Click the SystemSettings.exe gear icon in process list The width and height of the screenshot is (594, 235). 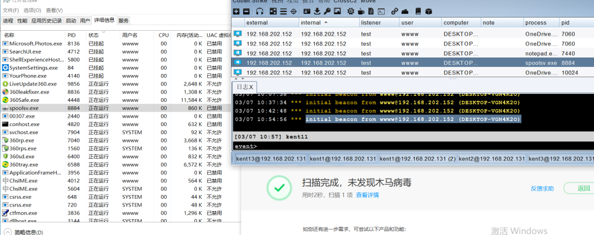pyautogui.click(x=5, y=68)
